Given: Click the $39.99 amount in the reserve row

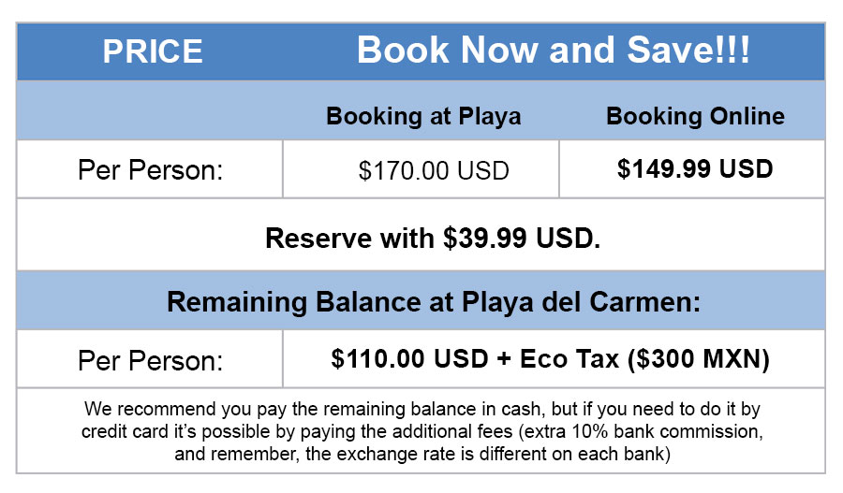Looking at the screenshot, I should click(x=485, y=238).
